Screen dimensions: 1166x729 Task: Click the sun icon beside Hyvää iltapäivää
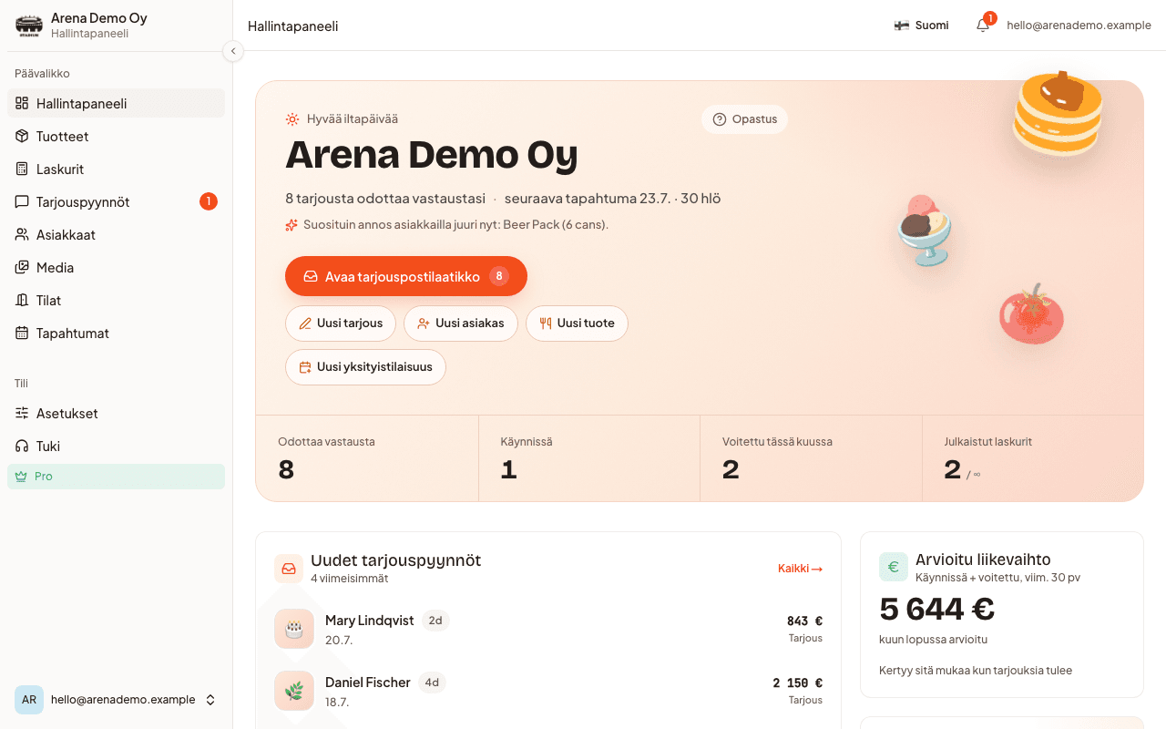click(292, 119)
